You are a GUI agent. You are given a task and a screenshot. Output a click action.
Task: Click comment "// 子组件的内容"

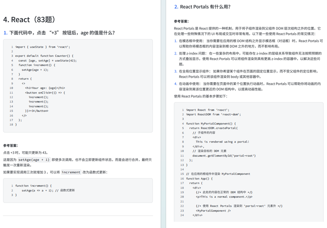[204, 133]
